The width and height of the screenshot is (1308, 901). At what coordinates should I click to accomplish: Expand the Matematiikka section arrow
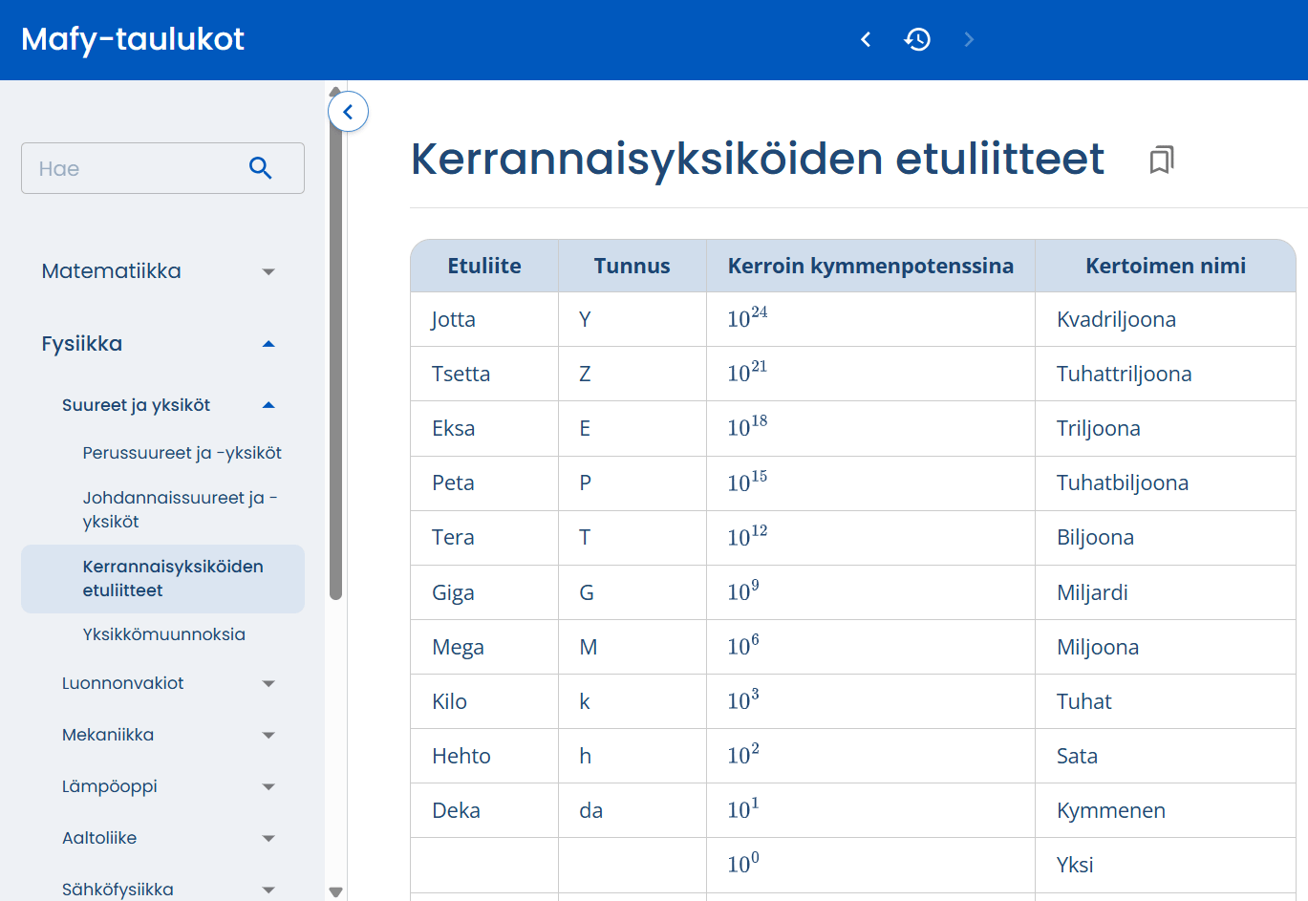(x=268, y=271)
